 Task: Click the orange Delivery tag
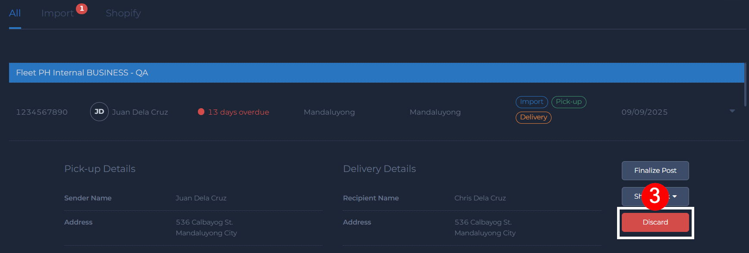click(x=533, y=117)
